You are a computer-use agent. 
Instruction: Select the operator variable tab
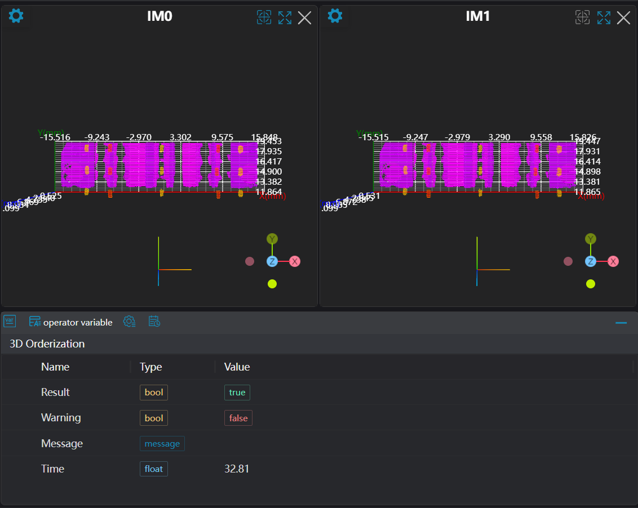(71, 322)
